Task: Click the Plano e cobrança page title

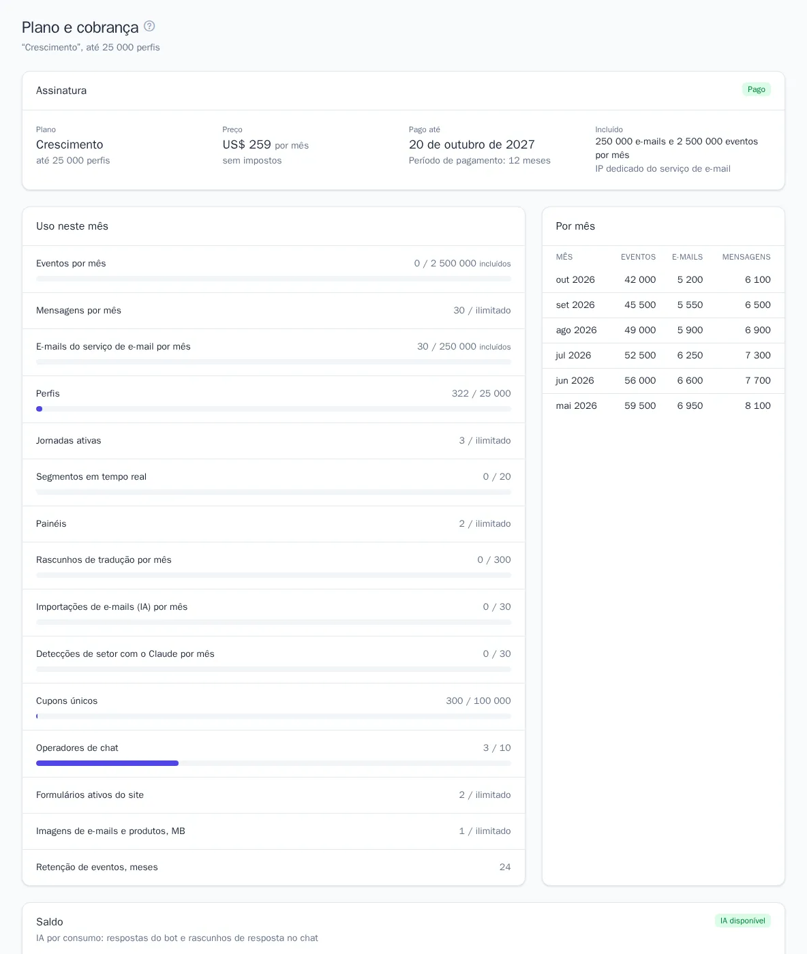Action: [x=80, y=27]
